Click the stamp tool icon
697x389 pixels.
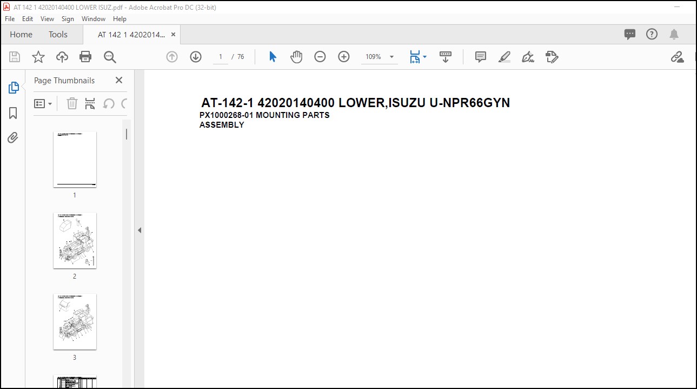pyautogui.click(x=552, y=57)
